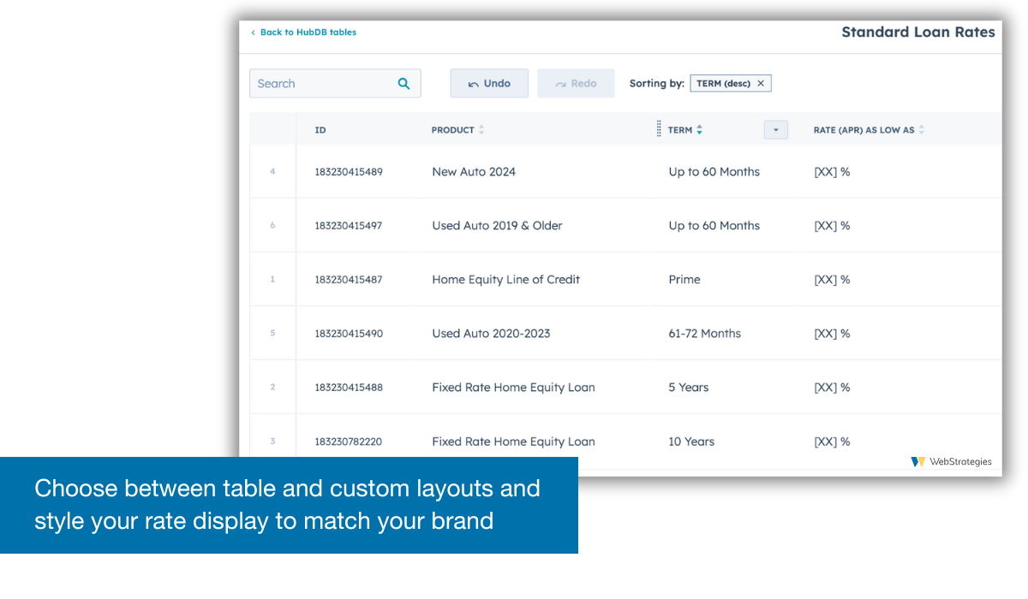This screenshot has width=1028, height=599.
Task: Select row number 5
Action: coord(273,334)
